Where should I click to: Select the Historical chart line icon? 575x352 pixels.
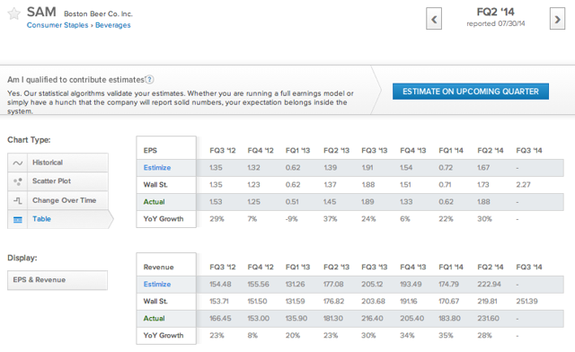pos(18,163)
